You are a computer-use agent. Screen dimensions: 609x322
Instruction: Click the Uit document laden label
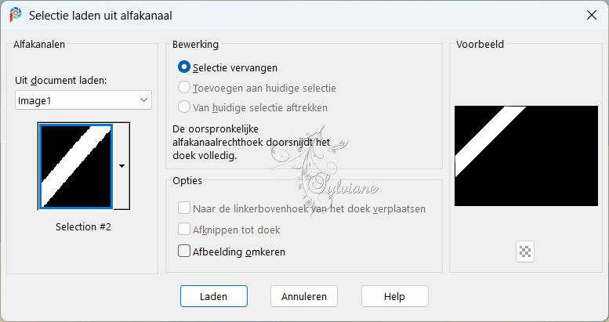pyautogui.click(x=61, y=81)
